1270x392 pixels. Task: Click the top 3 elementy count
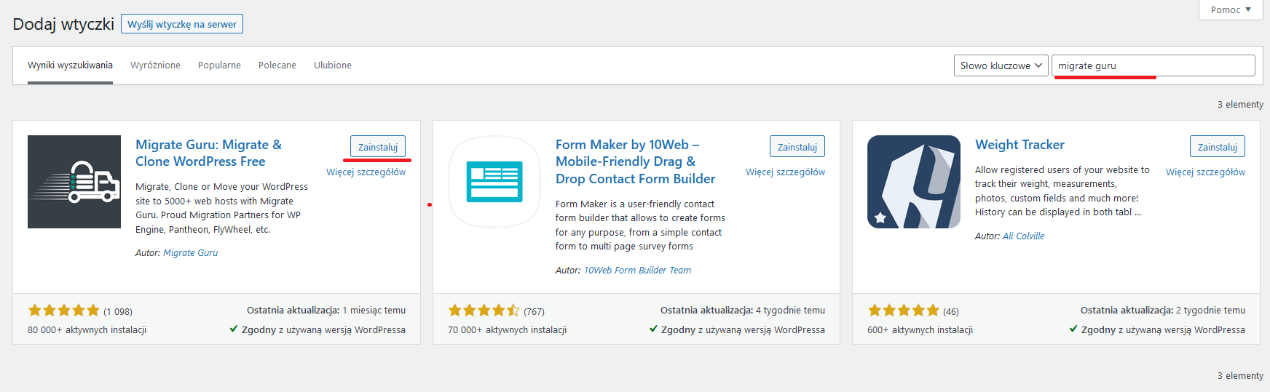1240,105
